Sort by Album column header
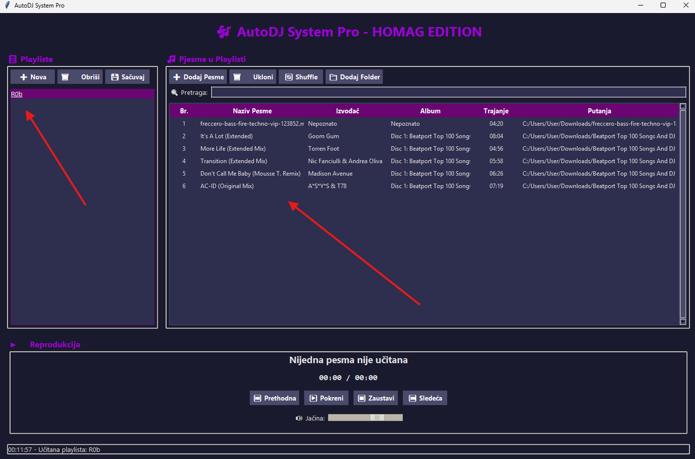Screen dimensions: 695x459 (431, 111)
